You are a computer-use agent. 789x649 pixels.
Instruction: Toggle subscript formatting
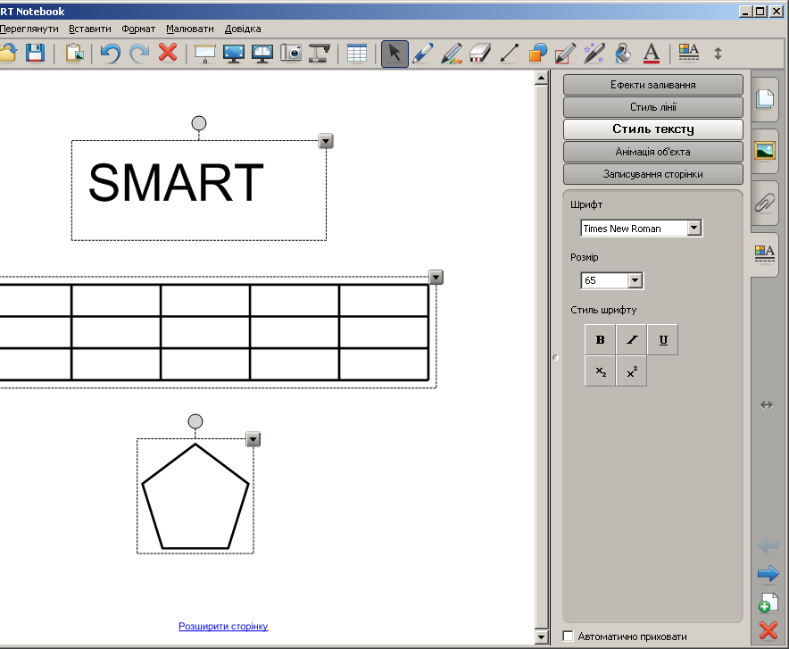pos(601,371)
